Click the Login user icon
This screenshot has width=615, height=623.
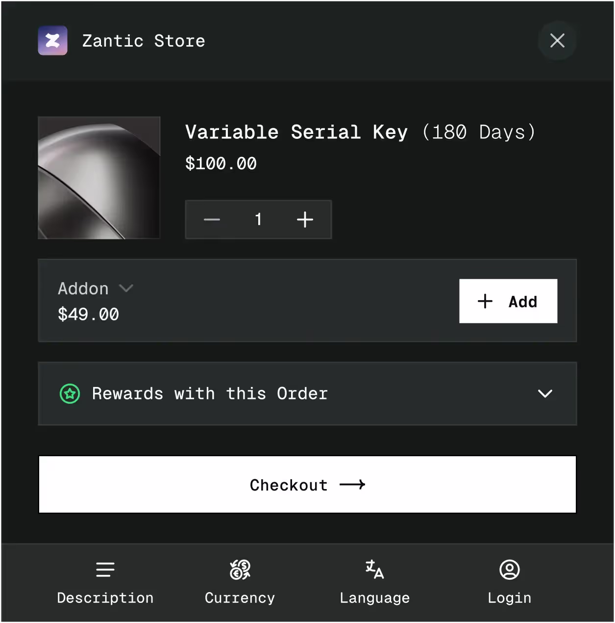pos(510,570)
